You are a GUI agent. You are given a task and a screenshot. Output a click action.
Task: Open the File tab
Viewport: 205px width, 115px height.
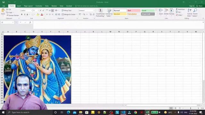click(4, 6)
